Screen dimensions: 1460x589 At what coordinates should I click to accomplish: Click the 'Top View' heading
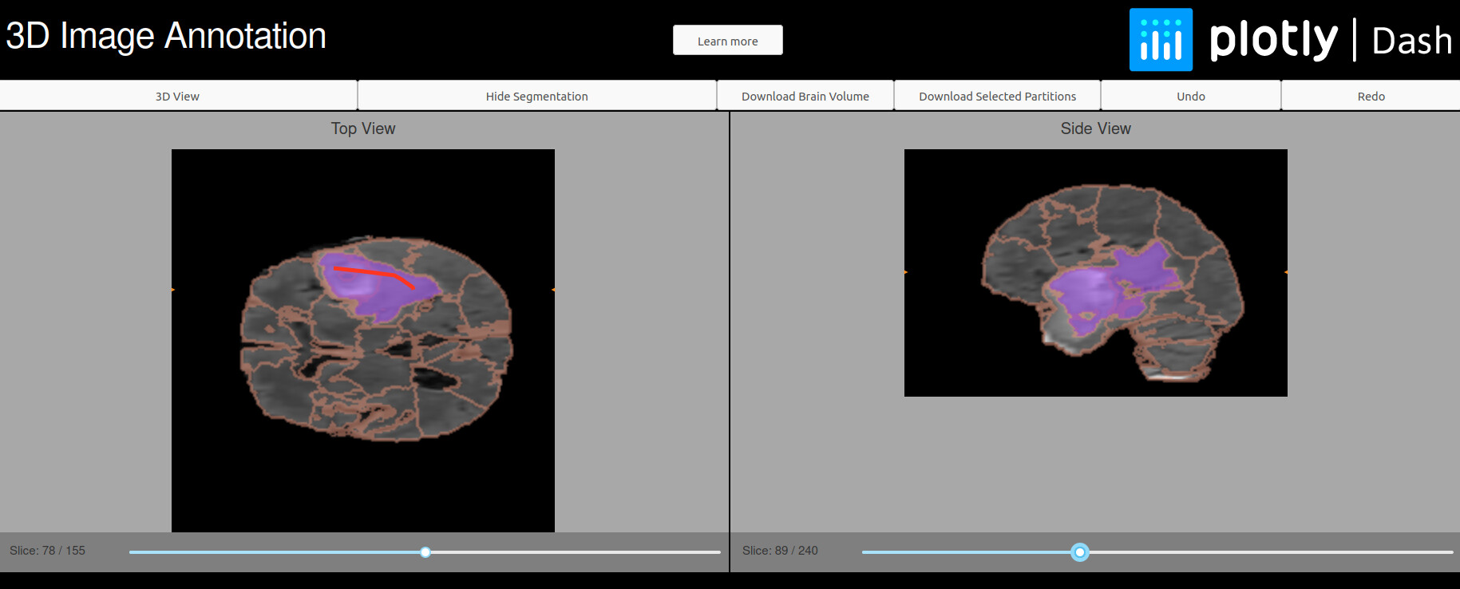coord(363,128)
